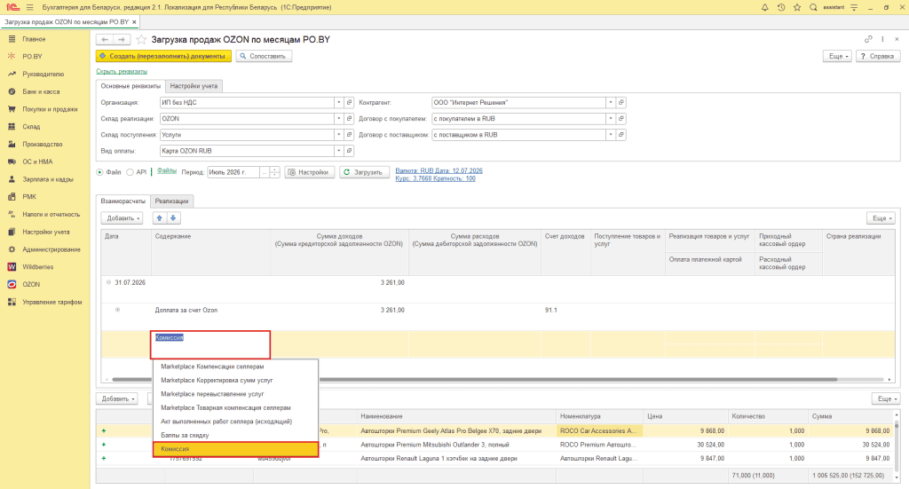Image resolution: width=909 pixels, height=489 pixels.
Task: Switch to Настройки учета tab
Action: point(194,86)
